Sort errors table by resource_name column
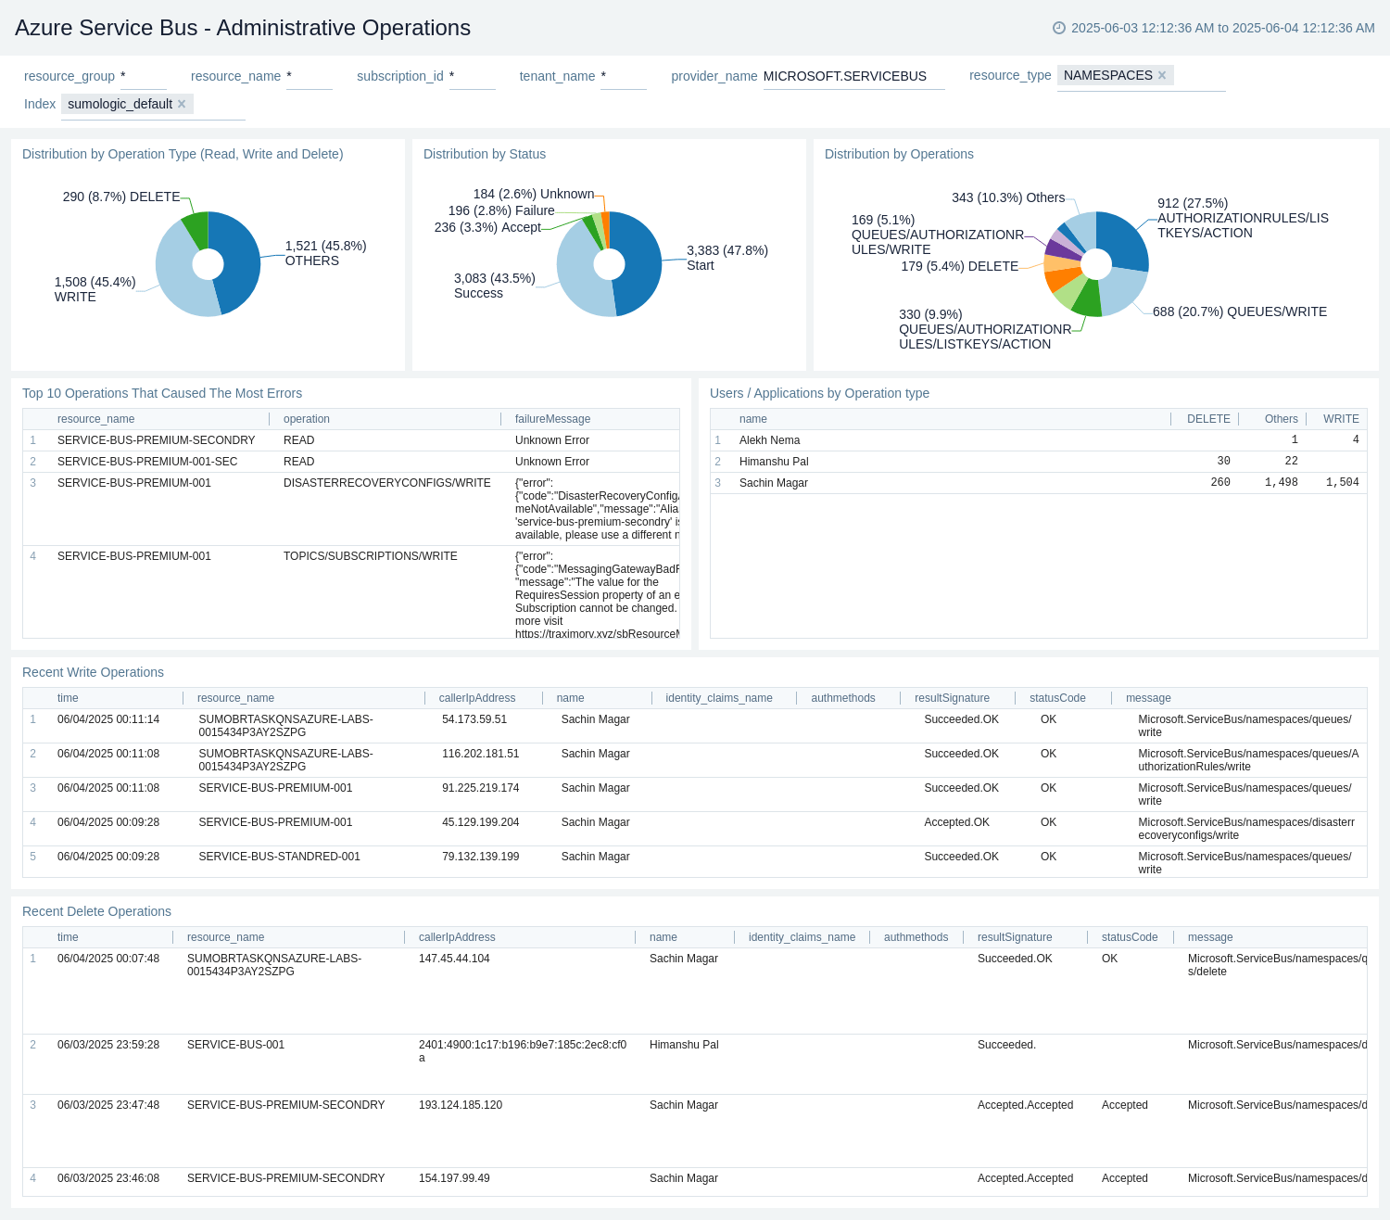This screenshot has width=1390, height=1220. coord(96,419)
